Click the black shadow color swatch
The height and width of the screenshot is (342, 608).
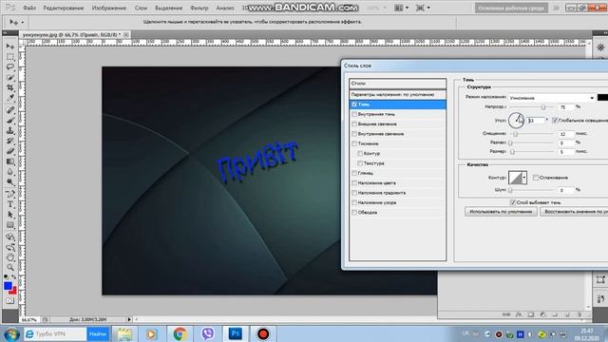coord(602,98)
